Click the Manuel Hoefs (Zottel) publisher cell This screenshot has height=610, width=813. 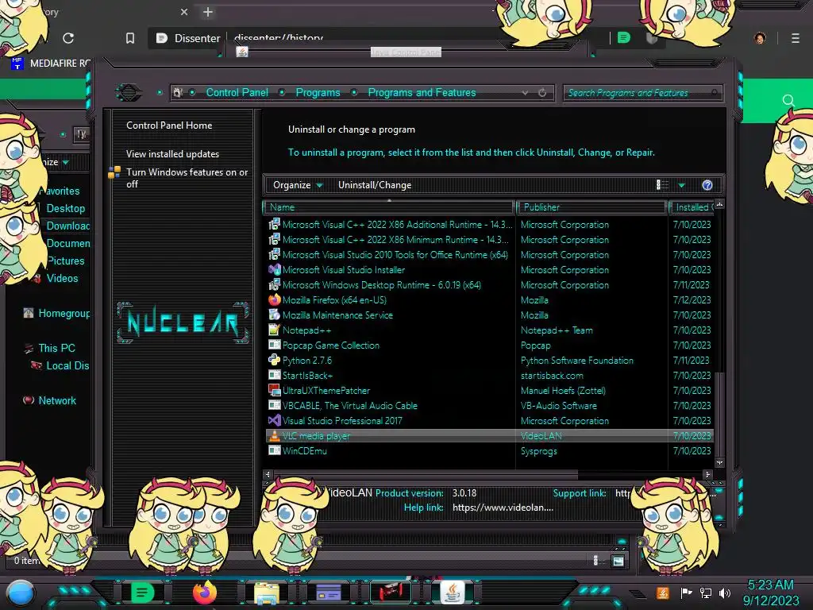point(563,391)
